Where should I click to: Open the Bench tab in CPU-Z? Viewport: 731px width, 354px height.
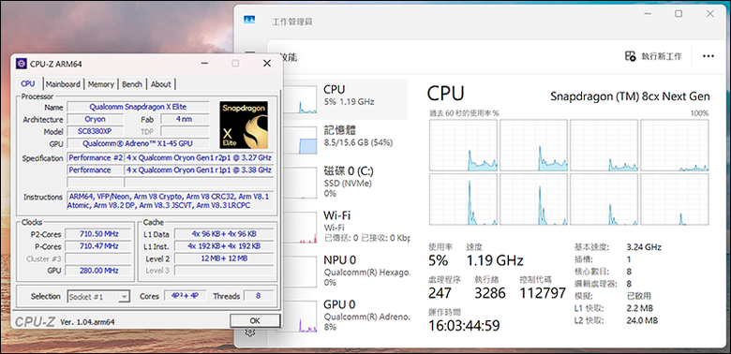point(132,84)
